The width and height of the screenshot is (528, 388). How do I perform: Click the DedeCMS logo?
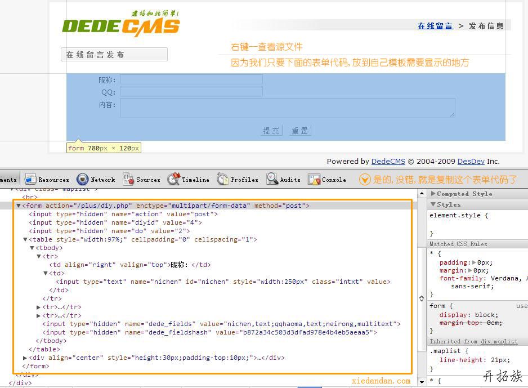pos(121,24)
